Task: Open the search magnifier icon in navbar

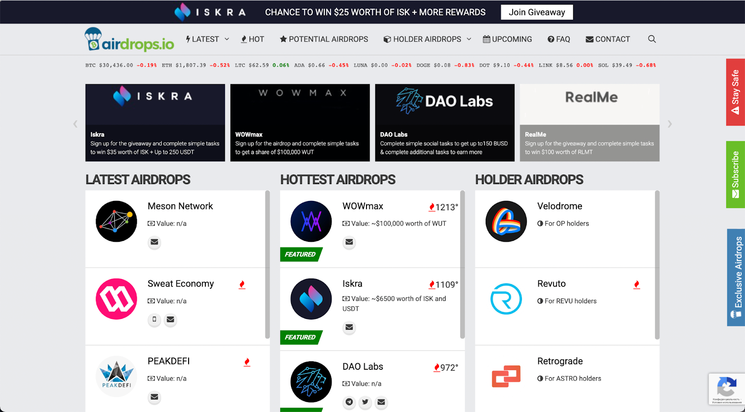Action: click(x=652, y=39)
